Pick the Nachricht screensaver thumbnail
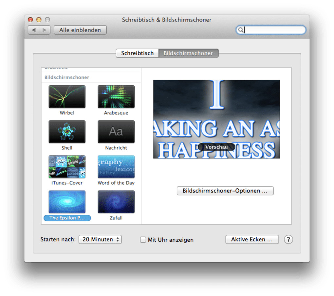Viewport: 334px width, 296px height. 116,132
